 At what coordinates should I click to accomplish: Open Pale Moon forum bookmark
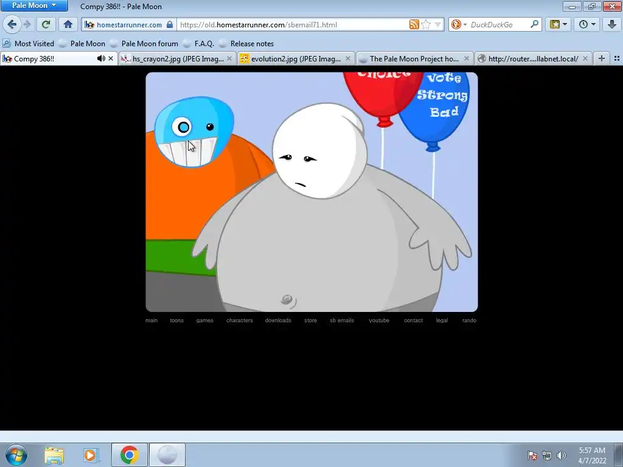[x=144, y=44]
